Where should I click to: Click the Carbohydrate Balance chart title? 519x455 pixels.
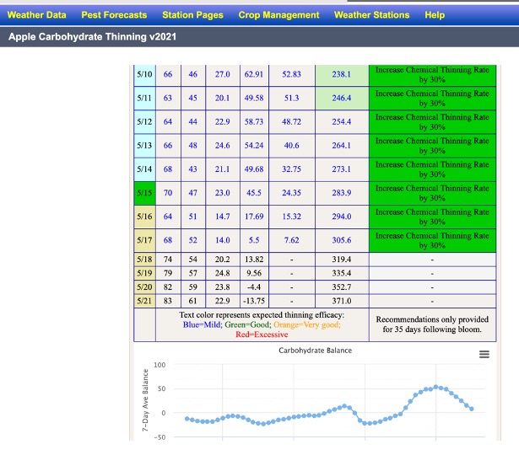coord(315,351)
